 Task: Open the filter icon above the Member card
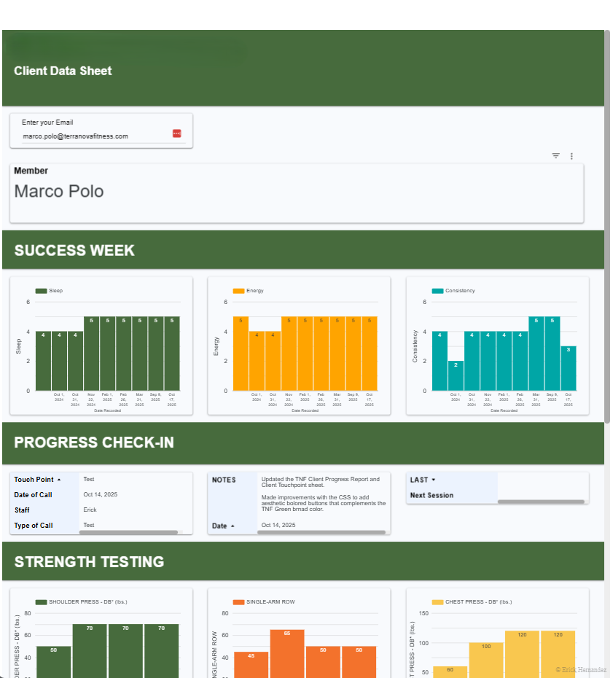pyautogui.click(x=555, y=155)
